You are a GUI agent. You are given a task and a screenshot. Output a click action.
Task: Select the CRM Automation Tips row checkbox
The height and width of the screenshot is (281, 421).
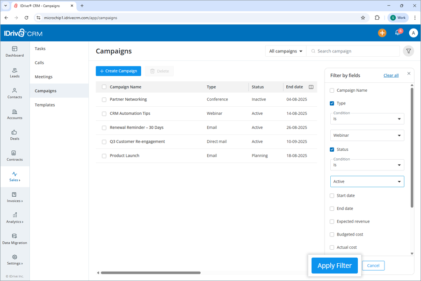pos(103,113)
